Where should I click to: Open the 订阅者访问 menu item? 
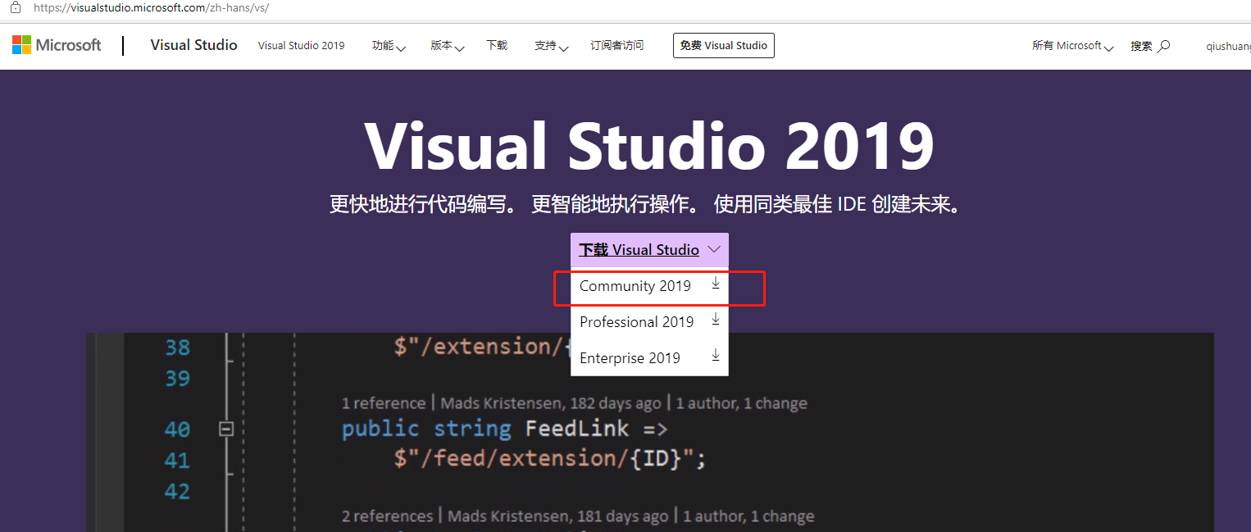click(617, 45)
